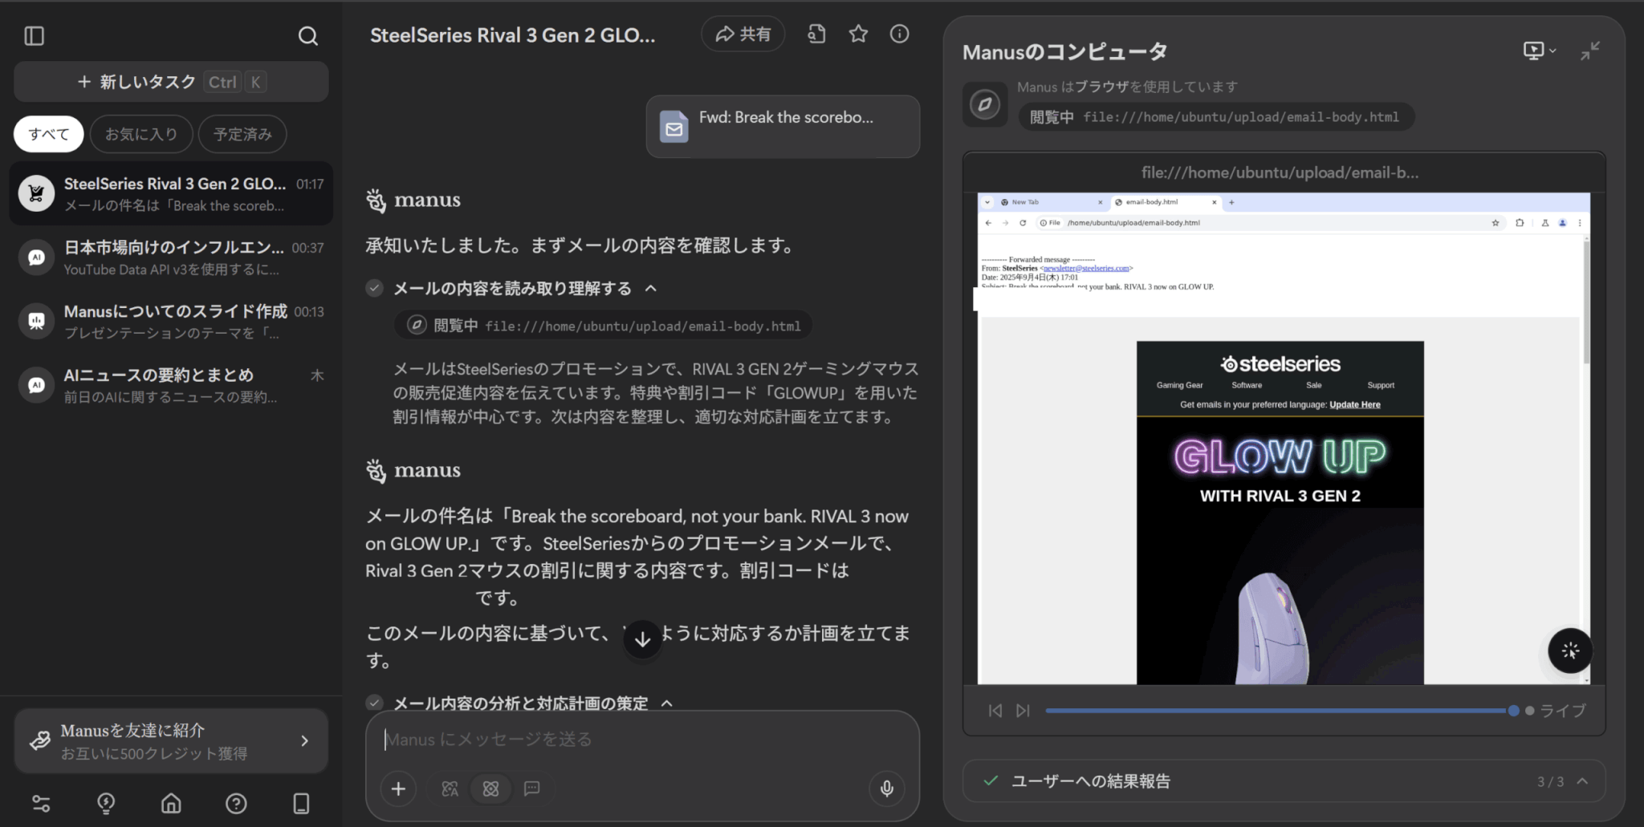The image size is (1644, 827).
Task: Collapse the メール内容の分析と対応計画の策定 step
Action: pyautogui.click(x=666, y=703)
